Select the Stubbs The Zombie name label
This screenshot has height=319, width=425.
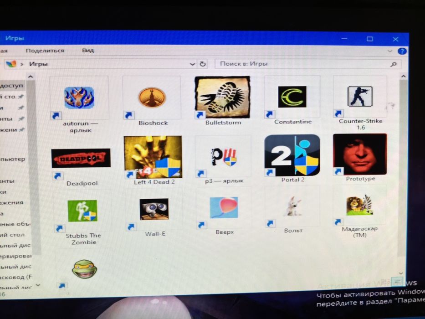tap(83, 239)
